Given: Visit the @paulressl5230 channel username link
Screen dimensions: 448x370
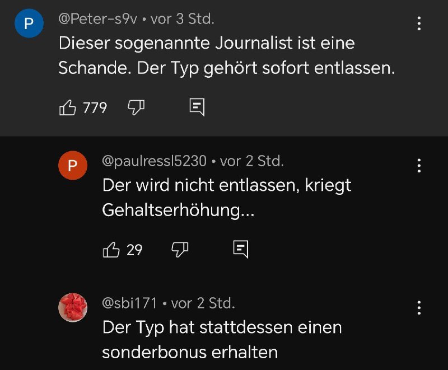Looking at the screenshot, I should [154, 161].
